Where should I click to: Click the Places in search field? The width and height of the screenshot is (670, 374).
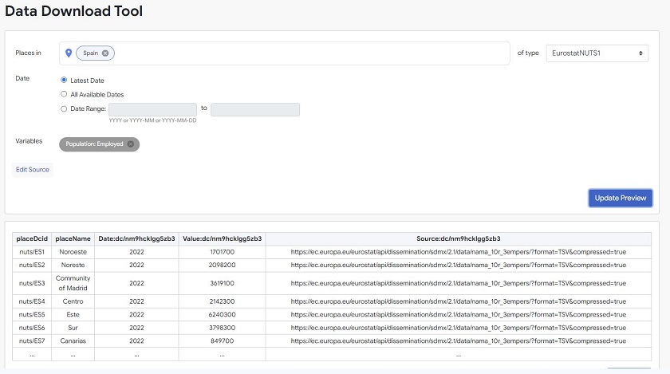click(311, 53)
